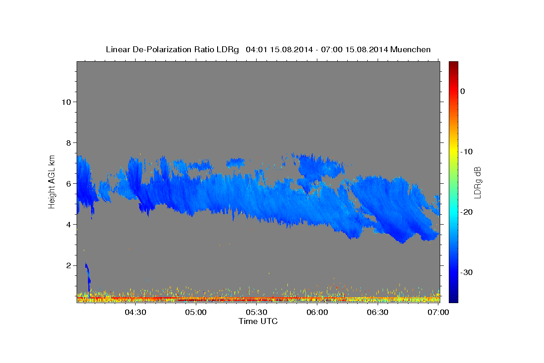Screen dimensions: 544x363
Task: Click the dark blue bottom of the colorbar
Action: 453,297
